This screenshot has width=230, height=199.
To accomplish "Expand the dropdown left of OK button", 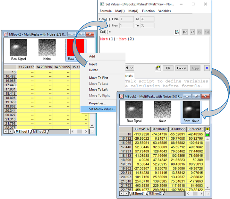I will pos(132,68).
